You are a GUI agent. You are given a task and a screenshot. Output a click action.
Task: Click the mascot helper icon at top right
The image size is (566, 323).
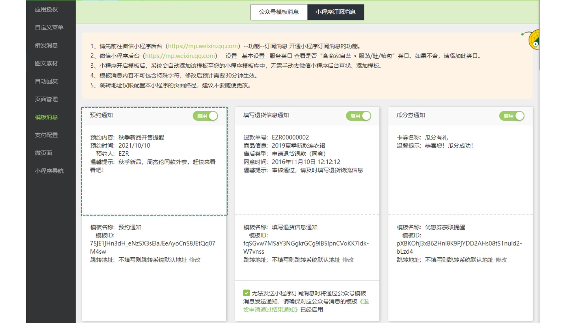tap(533, 40)
